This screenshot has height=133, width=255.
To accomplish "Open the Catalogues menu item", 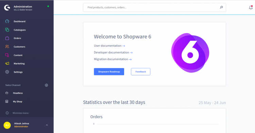I will (x=20, y=30).
